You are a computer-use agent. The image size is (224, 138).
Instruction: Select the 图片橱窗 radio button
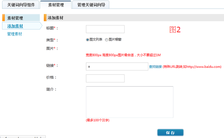click(x=107, y=40)
